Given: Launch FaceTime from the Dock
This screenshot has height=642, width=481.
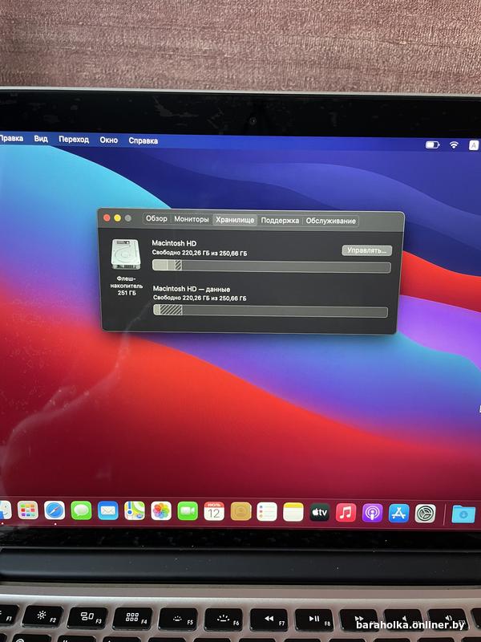Looking at the screenshot, I should (x=188, y=511).
